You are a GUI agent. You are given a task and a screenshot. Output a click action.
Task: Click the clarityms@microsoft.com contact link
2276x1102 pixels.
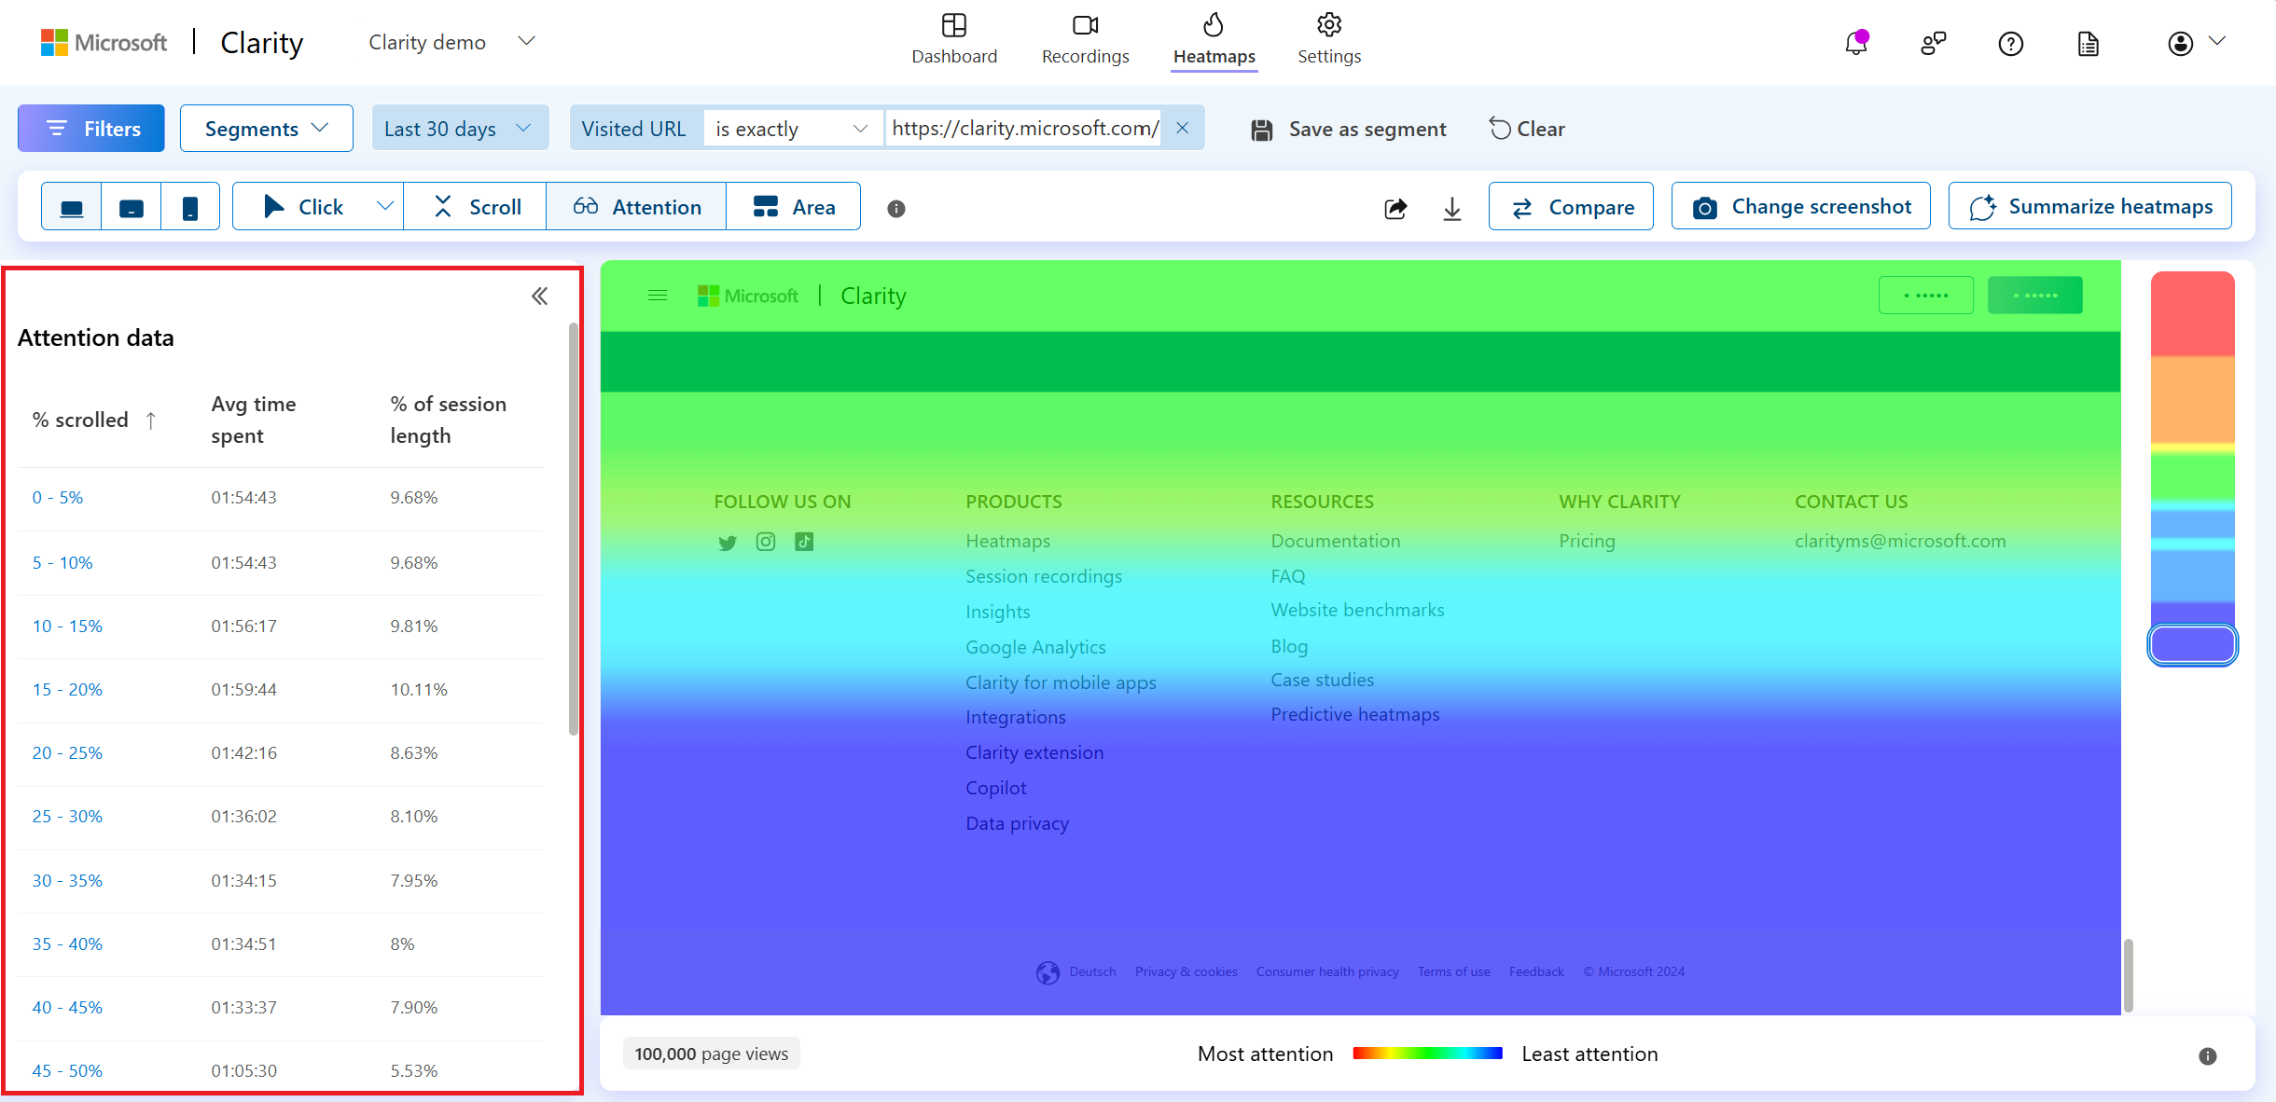pyautogui.click(x=1900, y=542)
